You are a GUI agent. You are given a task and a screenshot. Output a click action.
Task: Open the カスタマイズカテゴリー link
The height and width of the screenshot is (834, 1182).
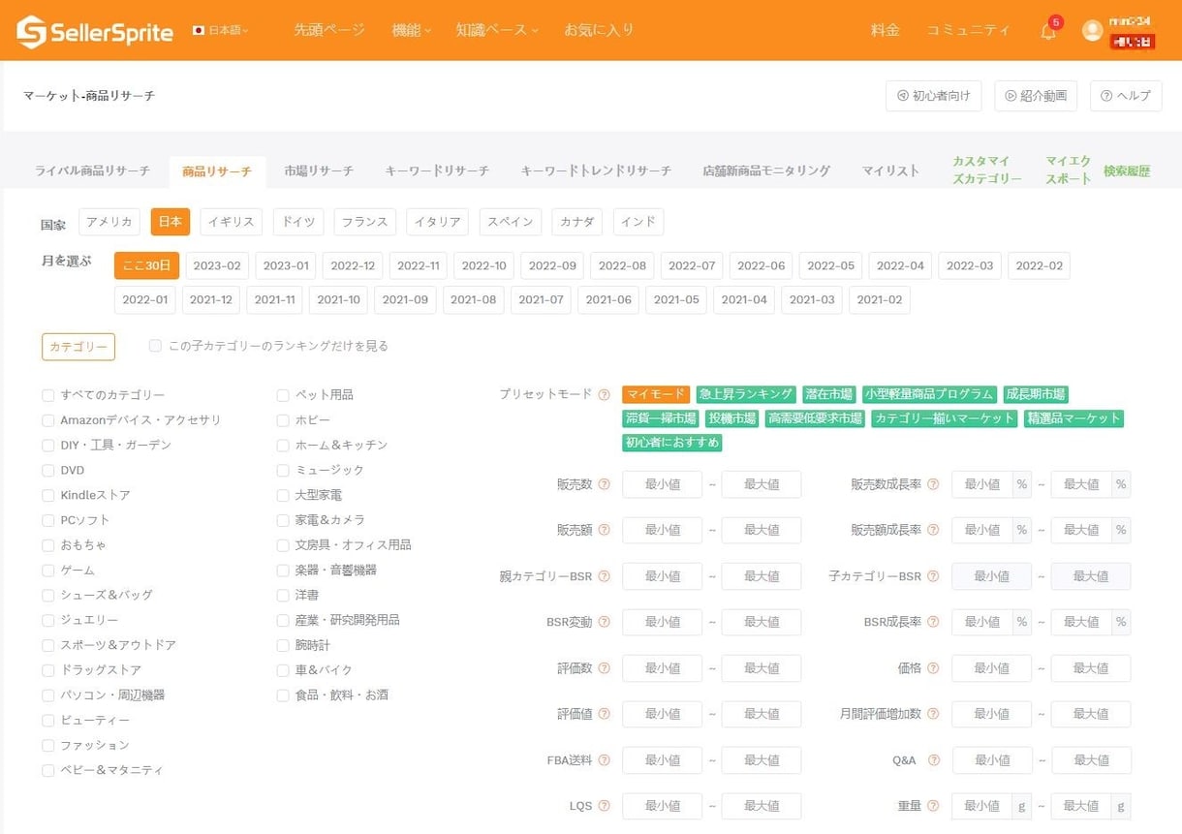tap(987, 170)
